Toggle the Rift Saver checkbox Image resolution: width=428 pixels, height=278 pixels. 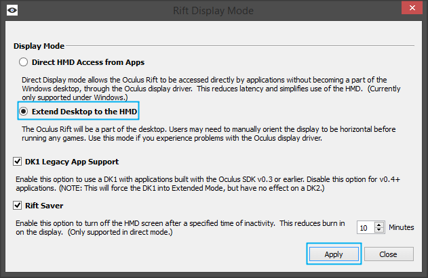click(x=17, y=206)
